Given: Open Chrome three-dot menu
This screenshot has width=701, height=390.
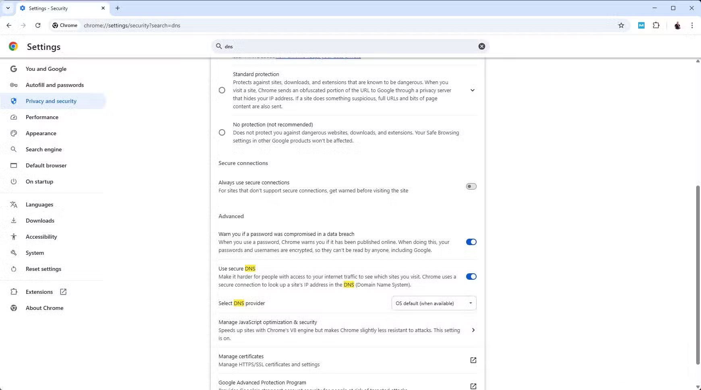Looking at the screenshot, I should 692,25.
